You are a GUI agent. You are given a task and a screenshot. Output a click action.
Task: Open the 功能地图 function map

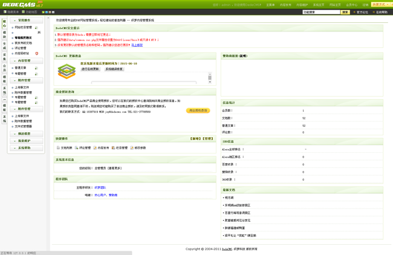coord(30,11)
